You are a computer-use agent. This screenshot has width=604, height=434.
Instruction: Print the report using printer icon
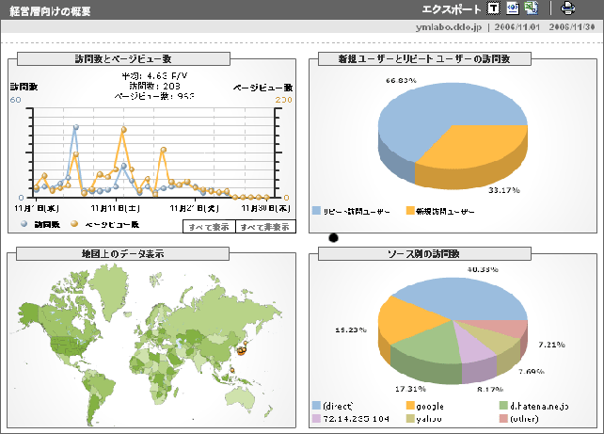click(568, 8)
